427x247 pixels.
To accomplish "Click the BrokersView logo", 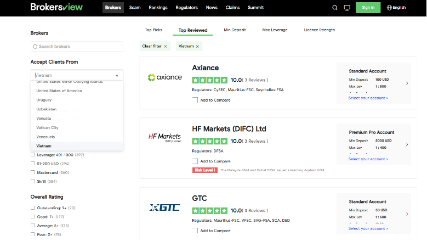I will pyautogui.click(x=56, y=7).
